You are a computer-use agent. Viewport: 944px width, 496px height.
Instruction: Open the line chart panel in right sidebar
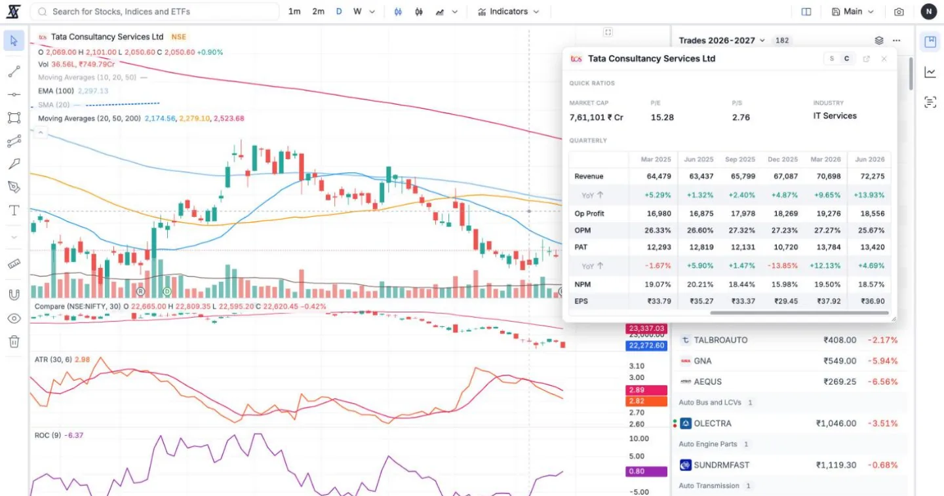[930, 72]
